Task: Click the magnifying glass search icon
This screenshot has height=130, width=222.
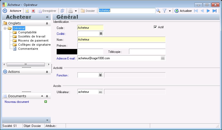Action: [158, 11]
